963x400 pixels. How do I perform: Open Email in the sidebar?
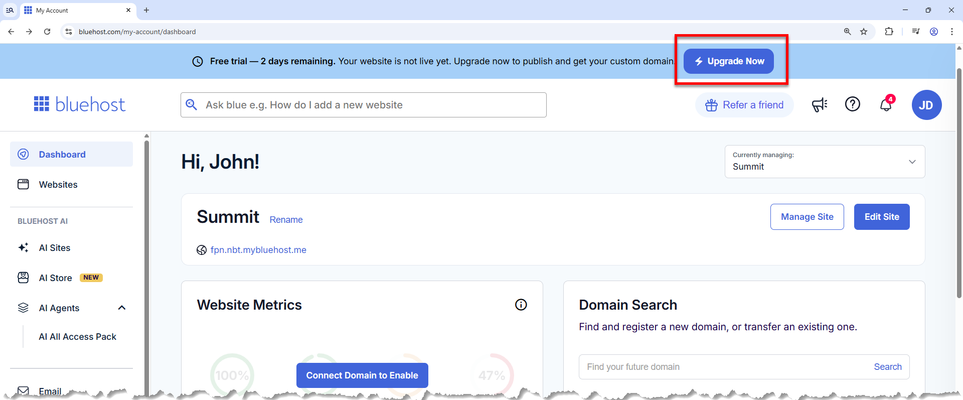point(50,391)
